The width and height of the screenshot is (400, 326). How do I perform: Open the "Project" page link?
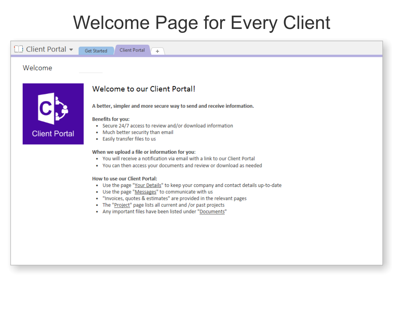coord(122,205)
